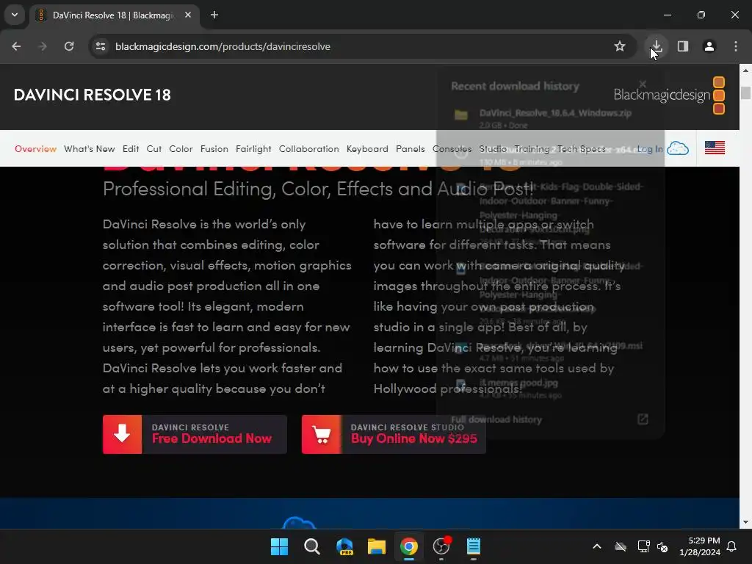Click Free Download Now button
Image resolution: width=752 pixels, height=564 pixels.
coord(195,435)
